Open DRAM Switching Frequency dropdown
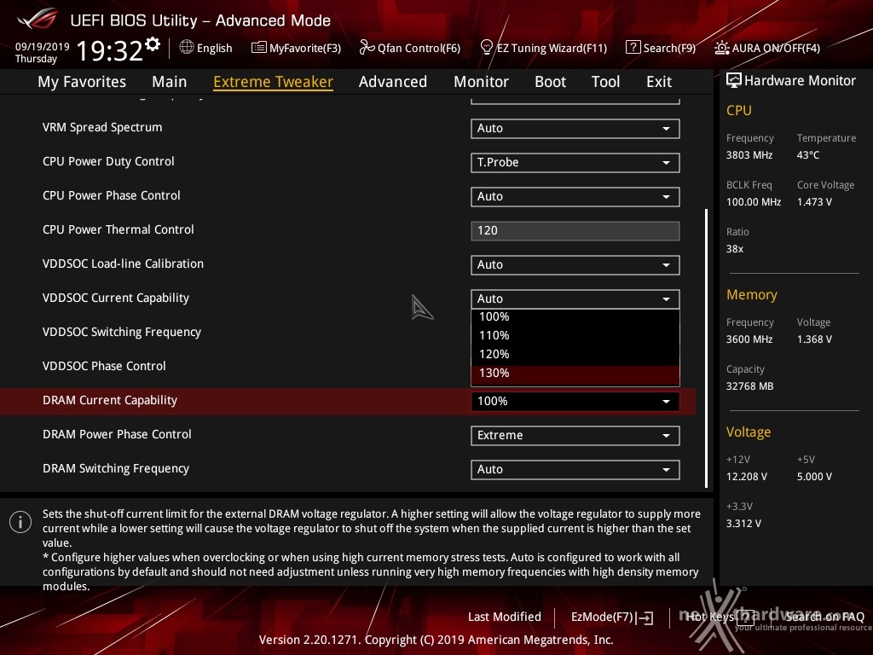 pos(575,470)
